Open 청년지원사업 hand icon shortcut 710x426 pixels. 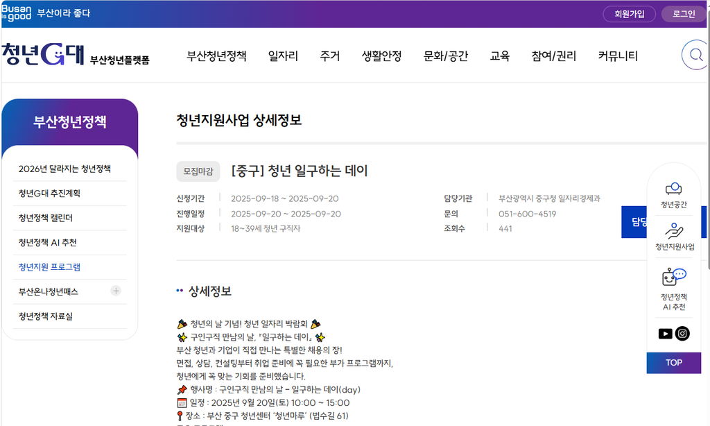[674, 230]
